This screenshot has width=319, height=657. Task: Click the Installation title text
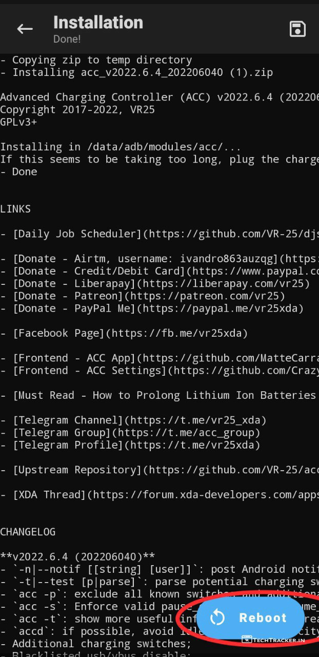pos(98,23)
